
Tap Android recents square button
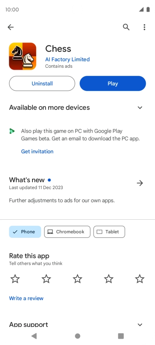point(121,336)
